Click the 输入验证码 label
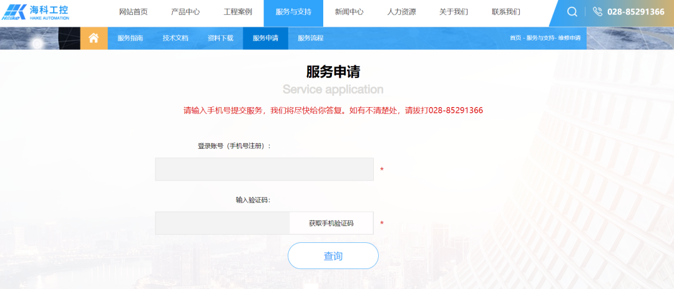 [253, 200]
